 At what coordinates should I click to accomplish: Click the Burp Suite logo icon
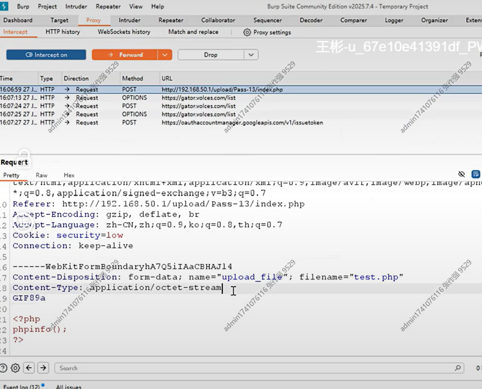pyautogui.click(x=4, y=6)
